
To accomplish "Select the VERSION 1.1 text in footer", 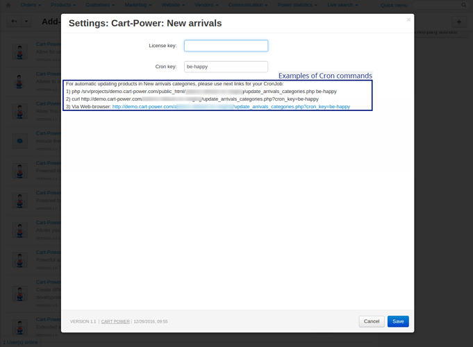I will [83, 322].
